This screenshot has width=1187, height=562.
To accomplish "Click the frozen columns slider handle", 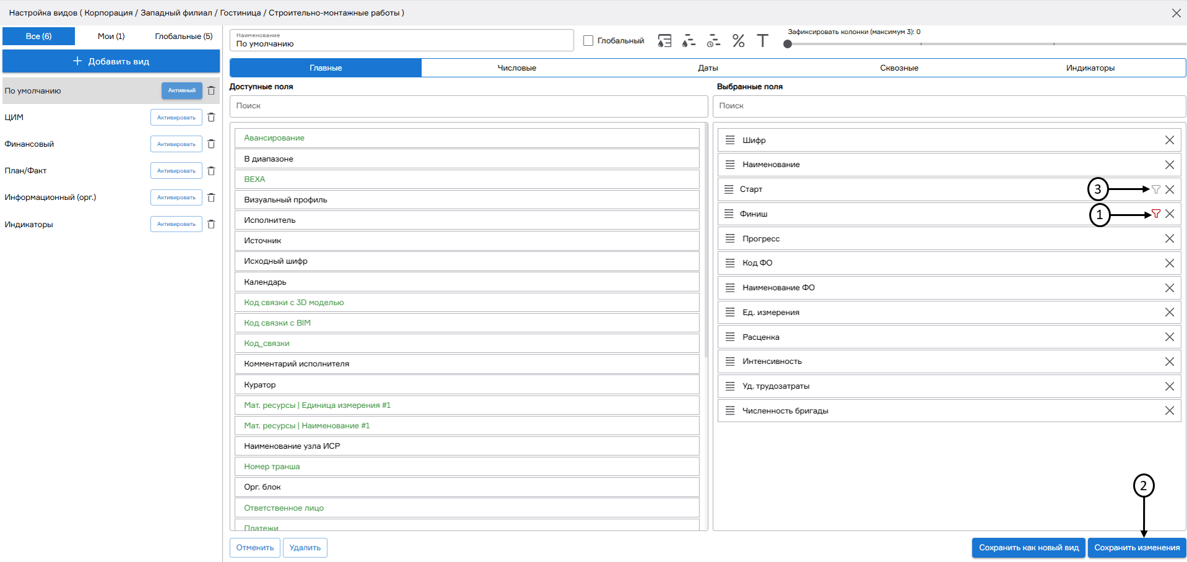I will pyautogui.click(x=787, y=44).
